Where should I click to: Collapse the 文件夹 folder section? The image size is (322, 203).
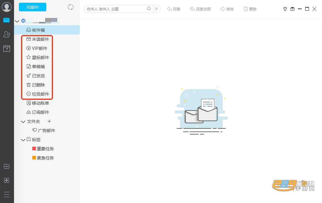tap(23, 121)
